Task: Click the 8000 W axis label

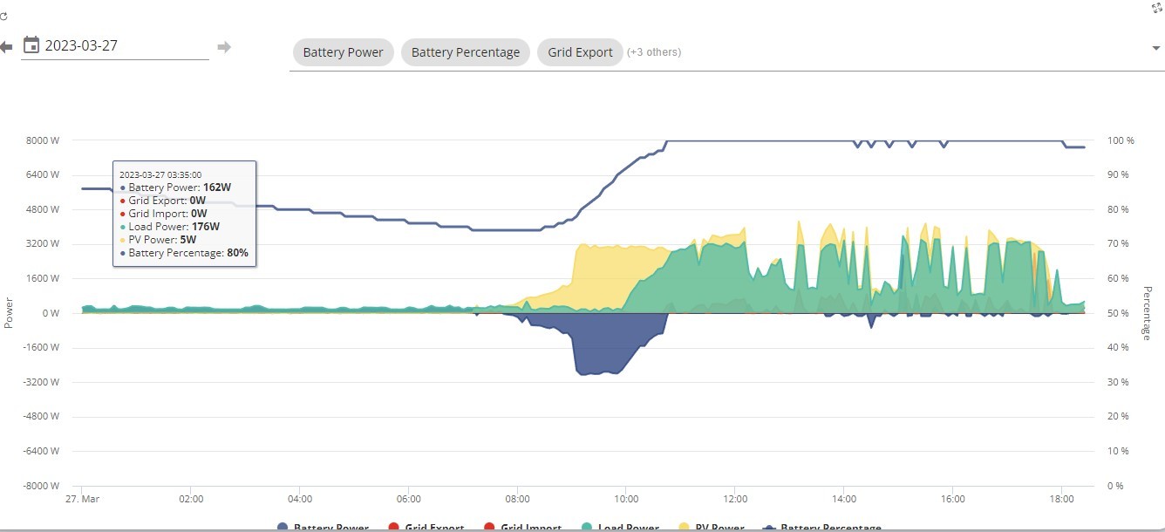Action: click(x=43, y=140)
